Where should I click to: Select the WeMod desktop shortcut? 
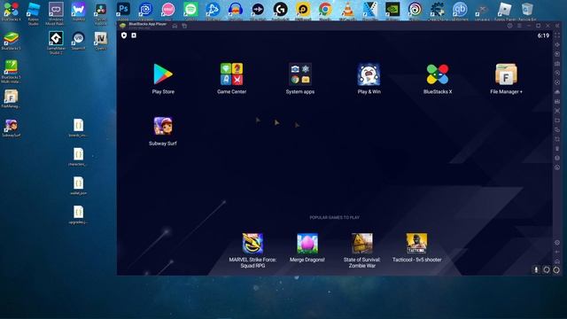click(x=78, y=11)
